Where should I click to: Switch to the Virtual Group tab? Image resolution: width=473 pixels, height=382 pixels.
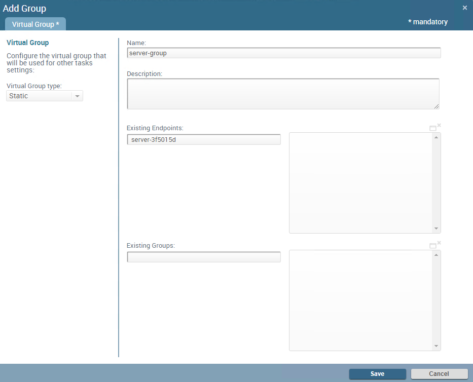point(35,24)
